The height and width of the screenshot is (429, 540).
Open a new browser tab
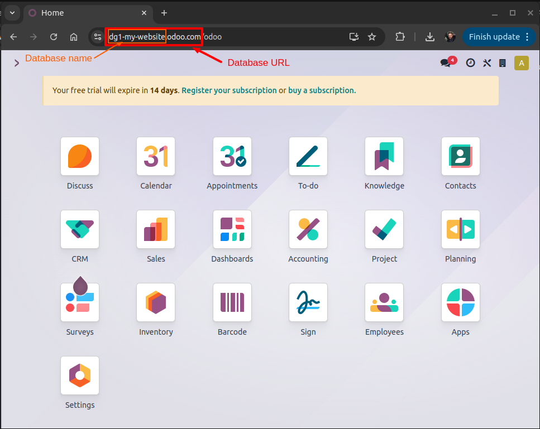click(164, 13)
